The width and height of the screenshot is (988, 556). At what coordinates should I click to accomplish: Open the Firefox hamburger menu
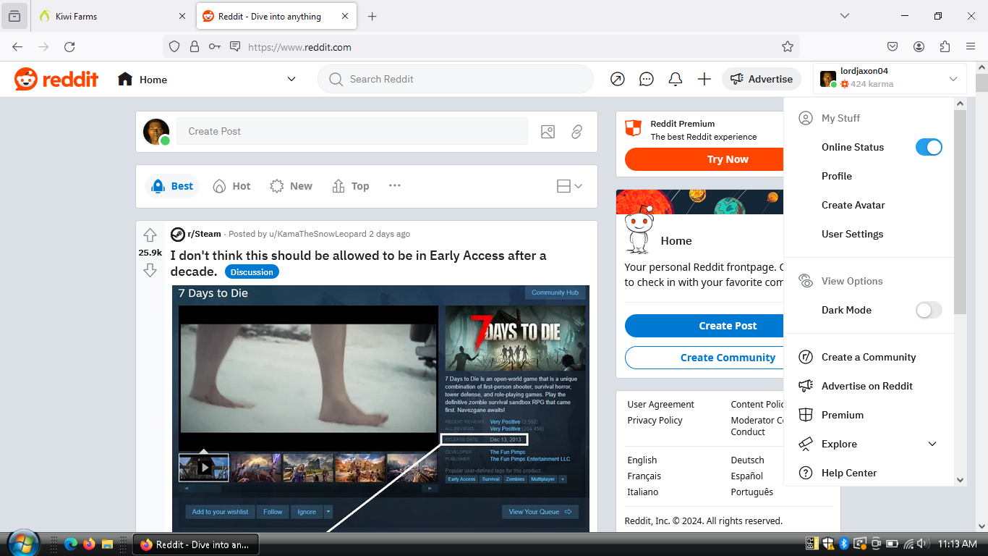[x=971, y=46]
